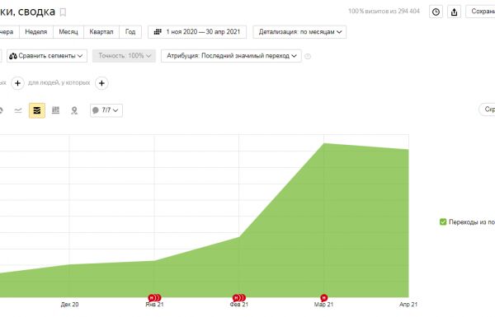Open Точность: 100% dropdown

click(124, 56)
